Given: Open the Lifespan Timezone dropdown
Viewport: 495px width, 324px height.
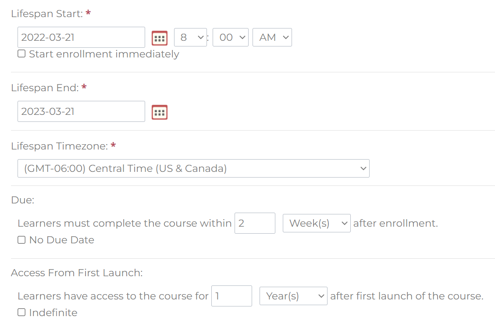Looking at the screenshot, I should point(193,168).
